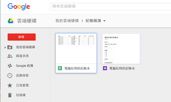Viewport: 171px width, 102px height.
Task: View 已加星號 starred items
Action: coord(22,85)
